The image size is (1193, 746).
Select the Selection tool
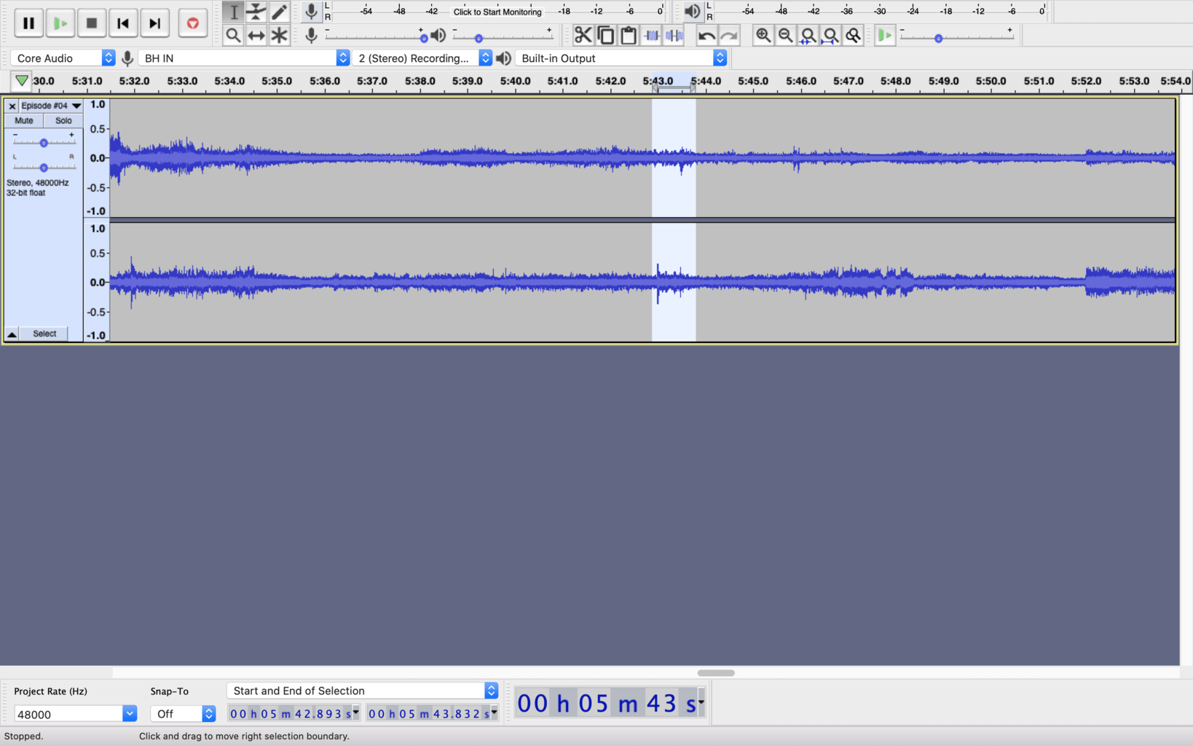[234, 12]
